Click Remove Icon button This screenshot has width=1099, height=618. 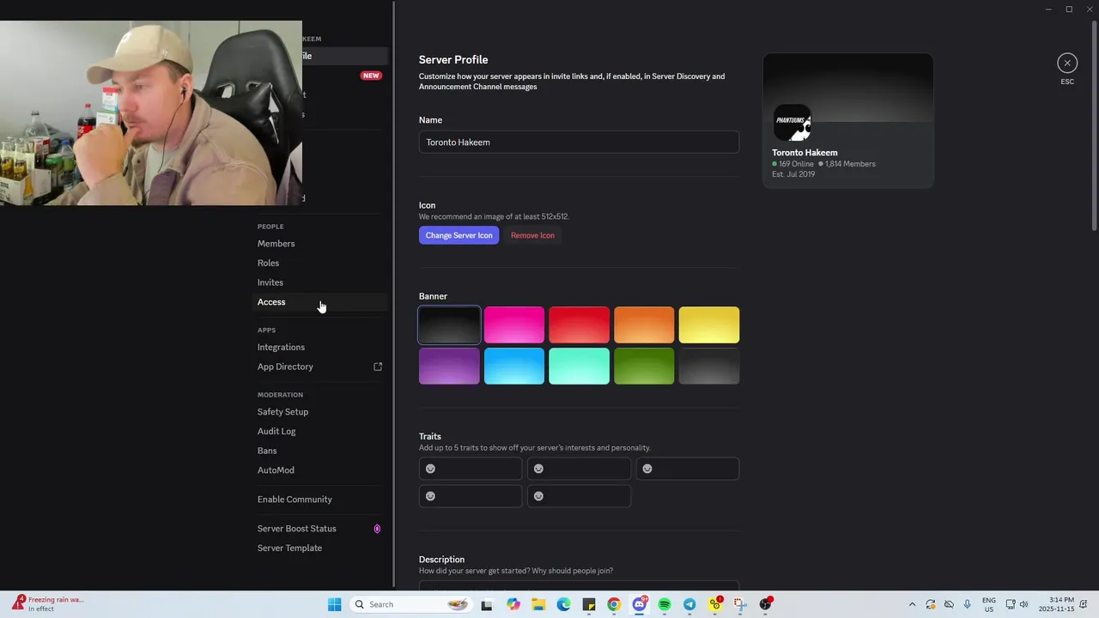pos(532,235)
